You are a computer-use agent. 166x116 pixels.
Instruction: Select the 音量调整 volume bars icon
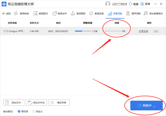click(x=110, y=13)
